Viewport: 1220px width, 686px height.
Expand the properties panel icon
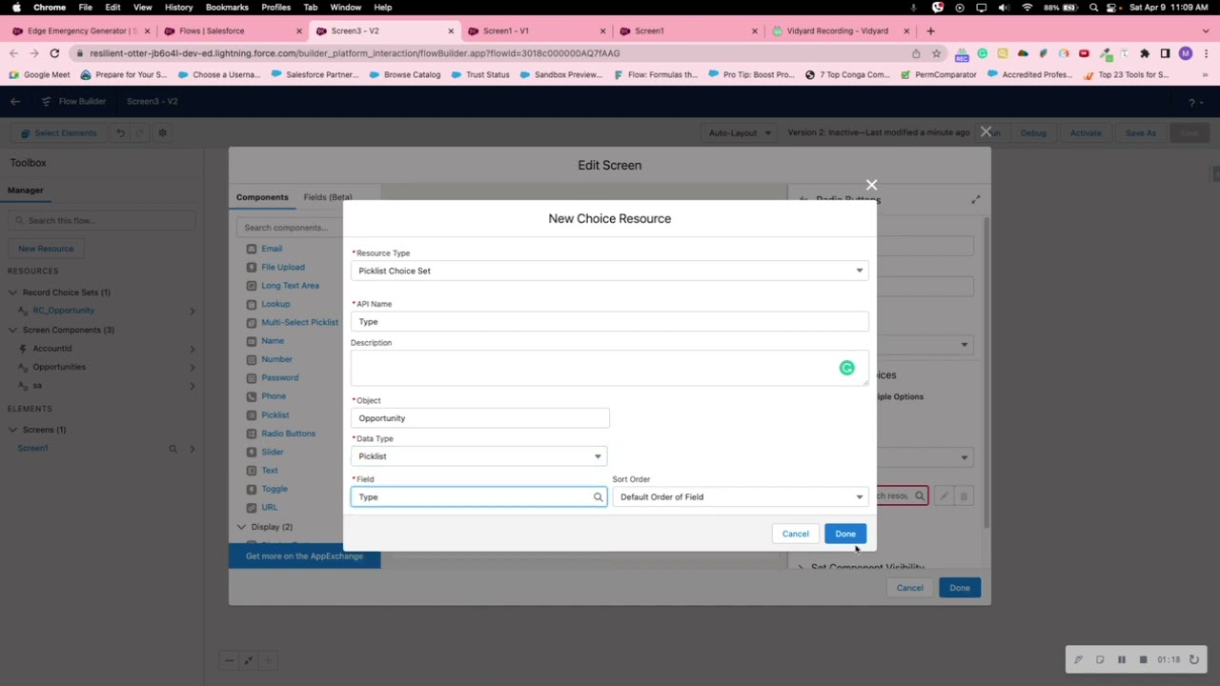pyautogui.click(x=976, y=199)
